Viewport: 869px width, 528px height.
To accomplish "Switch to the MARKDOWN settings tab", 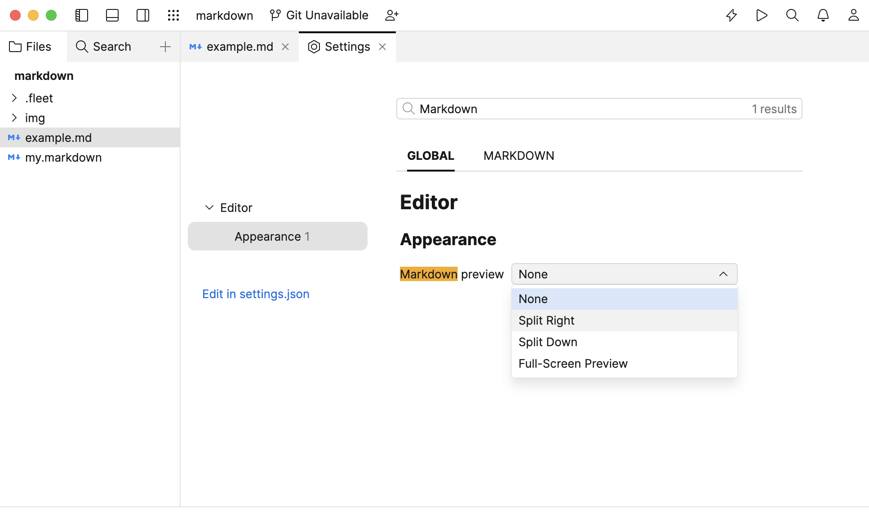I will pyautogui.click(x=519, y=155).
